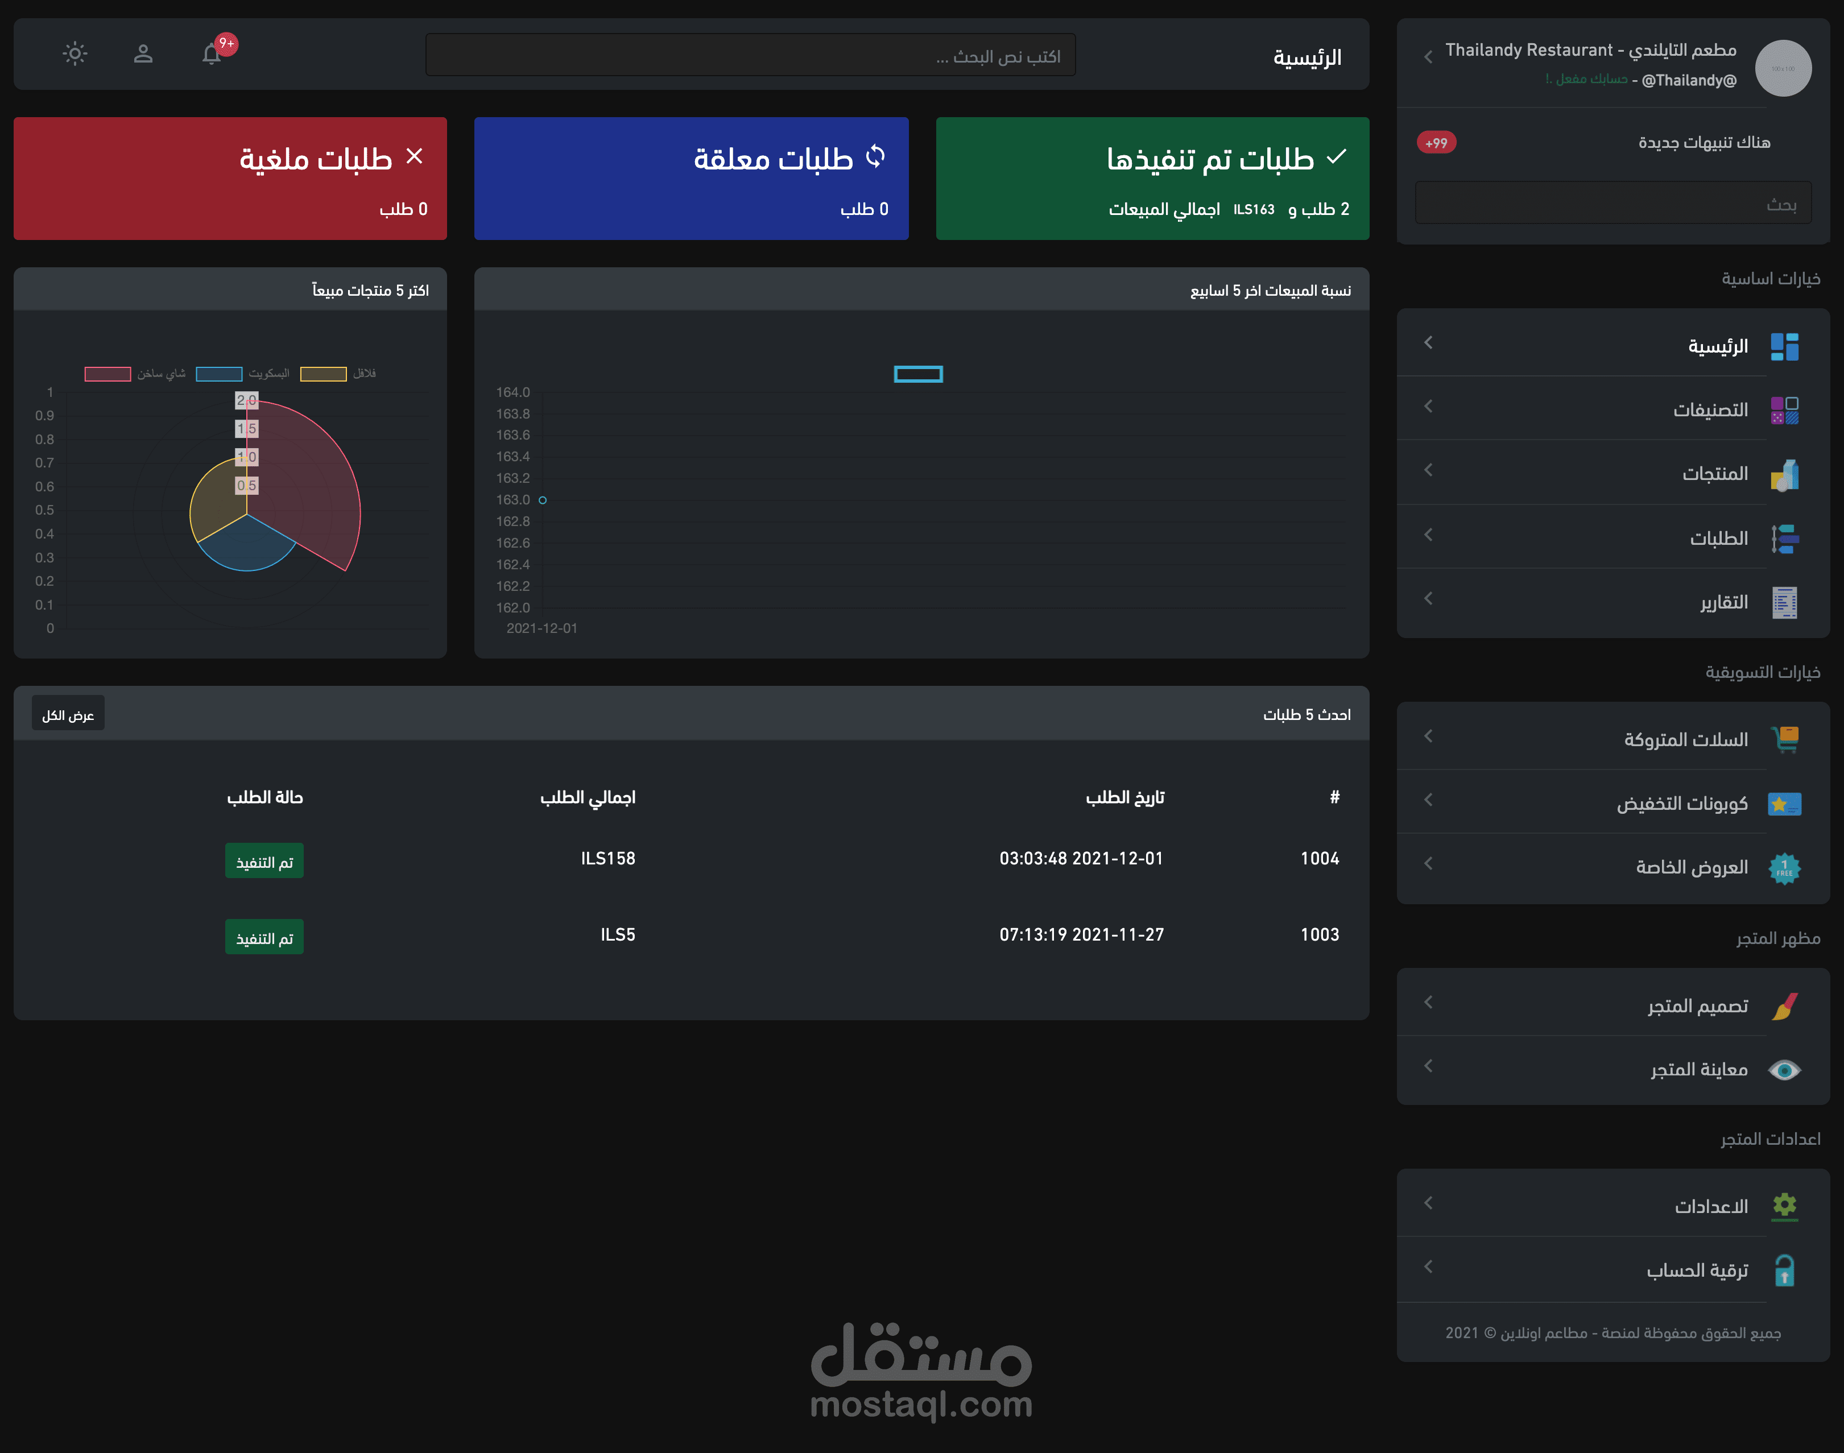Click the التقارير reports icon
This screenshot has width=1844, height=1453.
click(1784, 602)
